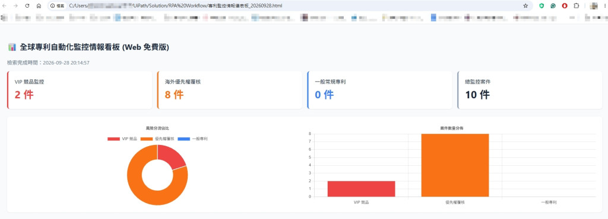Click the 一般常規專利 card value "0 件"
The width and height of the screenshot is (608, 219).
click(324, 95)
